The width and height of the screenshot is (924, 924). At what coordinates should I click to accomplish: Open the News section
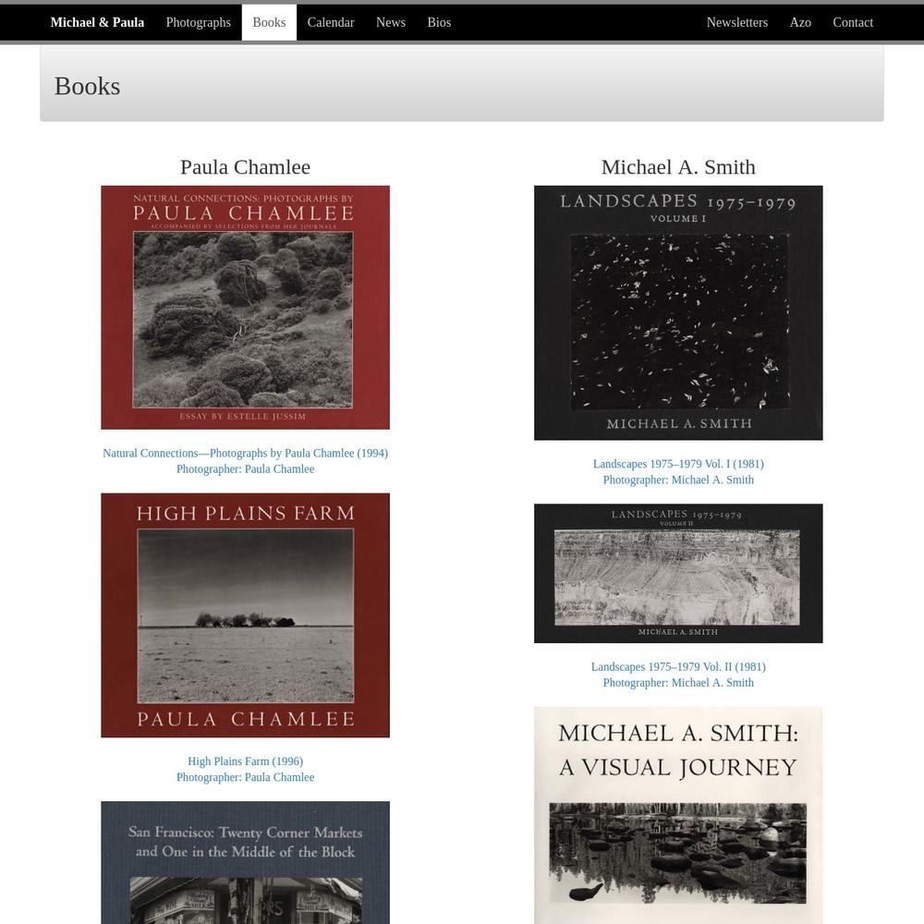click(391, 22)
